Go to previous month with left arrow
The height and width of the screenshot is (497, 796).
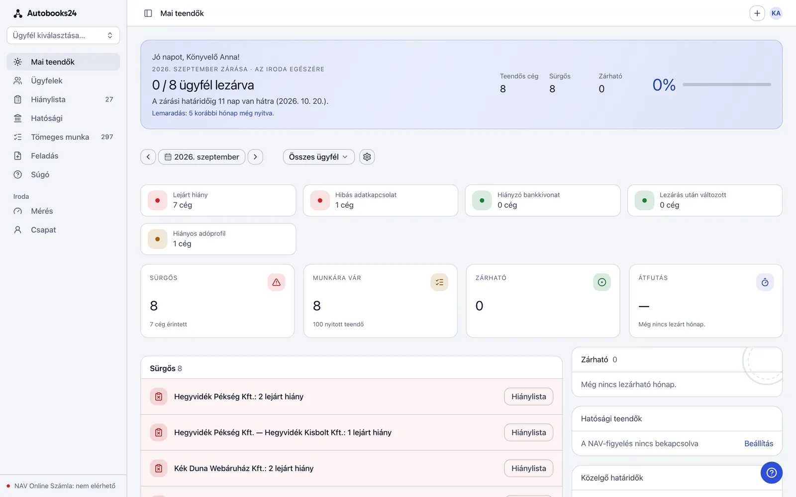tap(148, 157)
